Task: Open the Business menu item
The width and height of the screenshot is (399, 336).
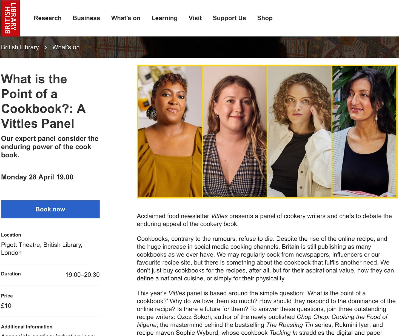Action: (x=86, y=18)
